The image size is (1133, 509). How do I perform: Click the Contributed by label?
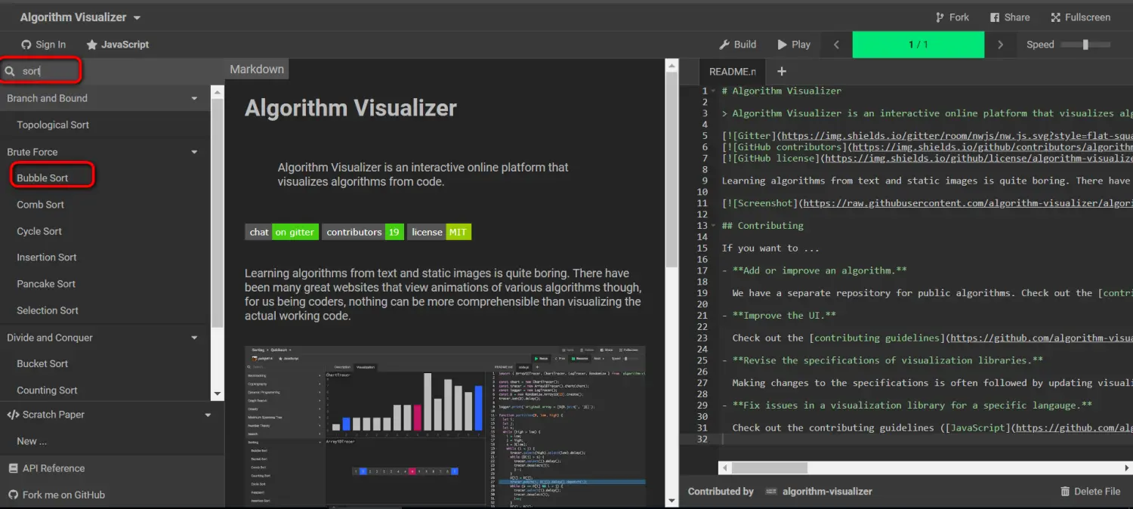[x=721, y=492]
